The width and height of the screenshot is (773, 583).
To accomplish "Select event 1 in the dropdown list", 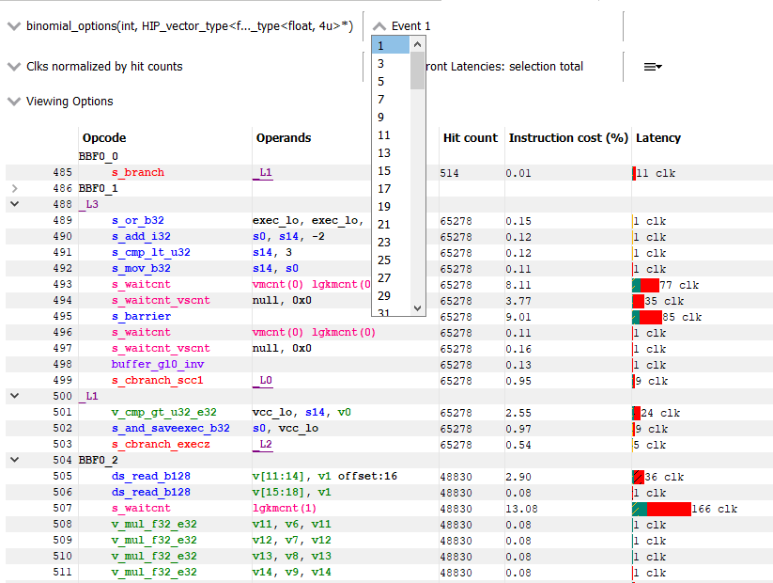I will pyautogui.click(x=391, y=46).
